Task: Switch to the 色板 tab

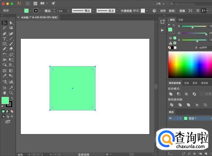Action: (x=181, y=20)
